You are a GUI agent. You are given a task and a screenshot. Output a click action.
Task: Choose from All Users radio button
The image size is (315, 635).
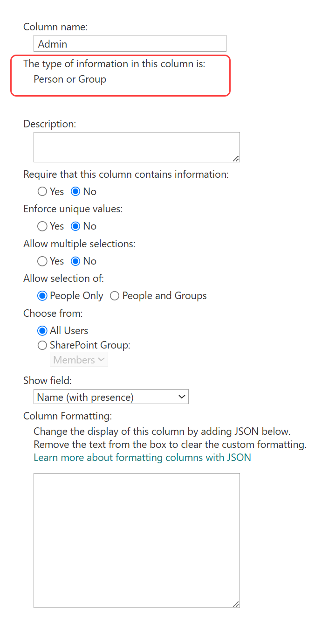(42, 331)
